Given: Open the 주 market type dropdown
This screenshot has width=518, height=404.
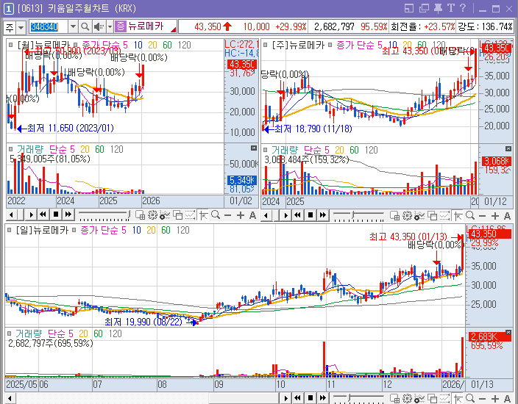Looking at the screenshot, I should click(x=21, y=27).
